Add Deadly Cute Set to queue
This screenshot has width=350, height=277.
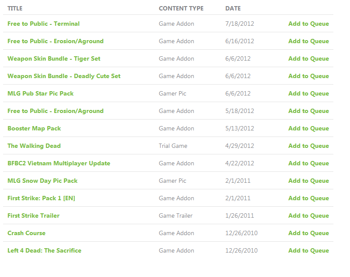click(x=308, y=76)
